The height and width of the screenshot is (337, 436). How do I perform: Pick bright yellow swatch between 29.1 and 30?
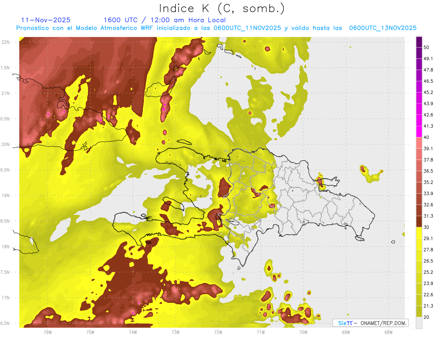coord(419,233)
